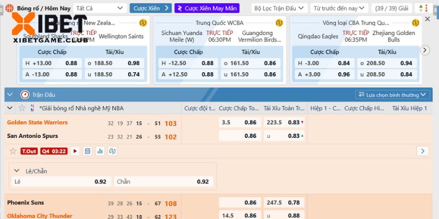The image size is (439, 219).
Task: Select H -12.50 handicap odds 0.88
Action: pos(188,63)
